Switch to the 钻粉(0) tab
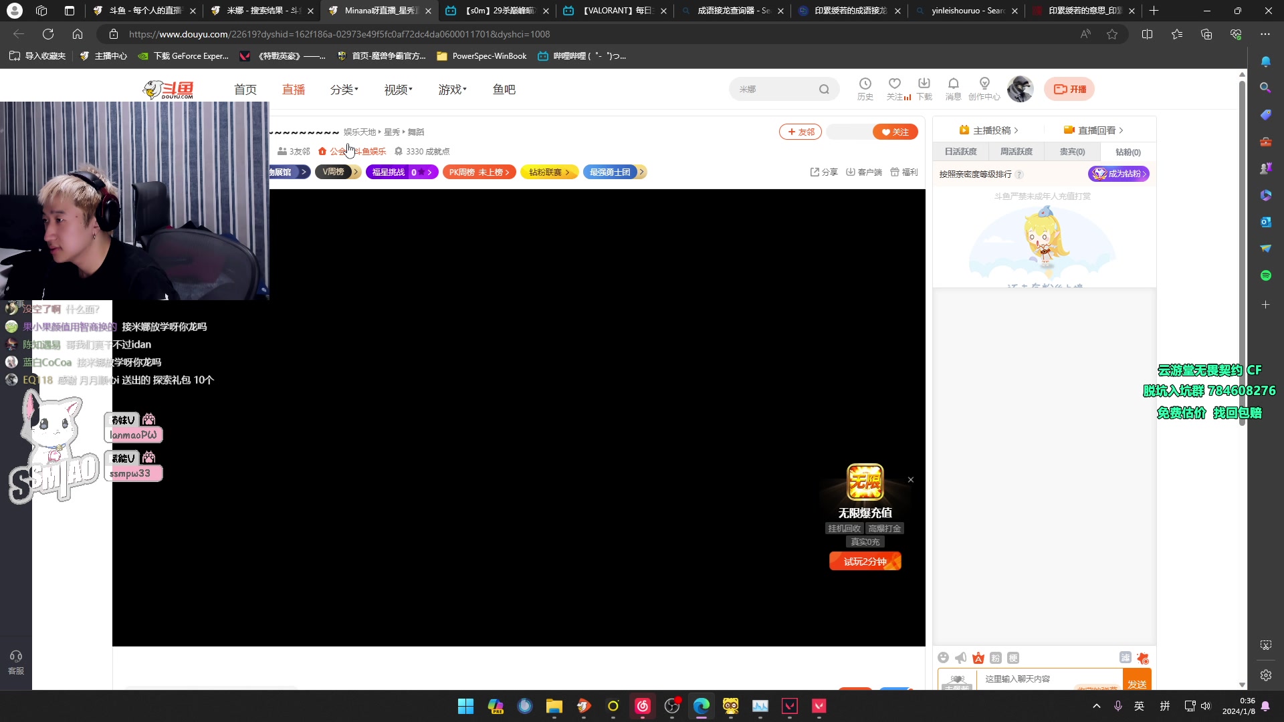 click(1128, 152)
